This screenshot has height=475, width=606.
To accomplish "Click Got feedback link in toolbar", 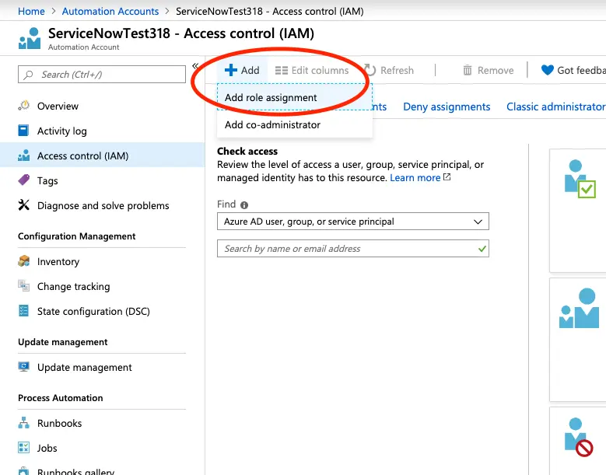I will point(573,70).
